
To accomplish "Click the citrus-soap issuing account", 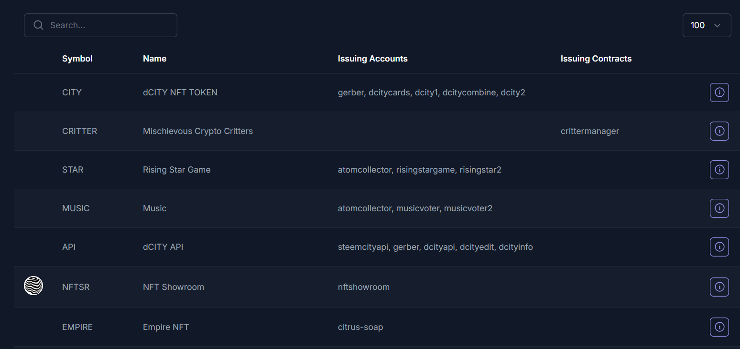I will tap(360, 327).
